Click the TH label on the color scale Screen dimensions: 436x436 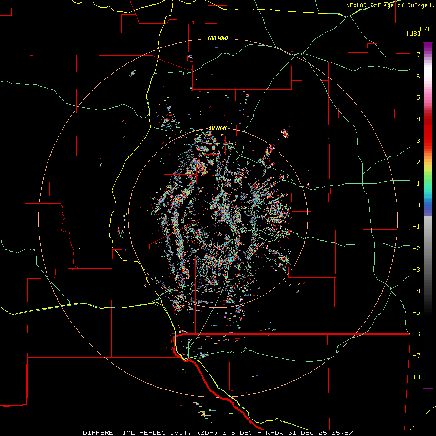[x=416, y=377]
